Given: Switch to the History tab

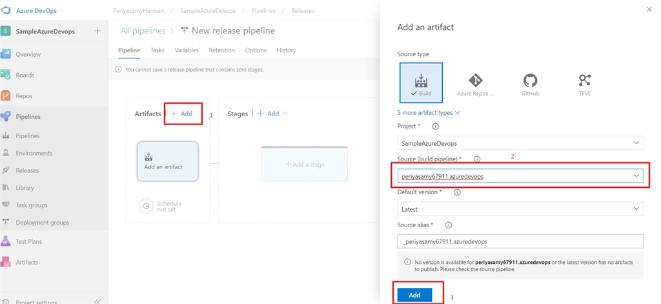Looking at the screenshot, I should pos(286,50).
